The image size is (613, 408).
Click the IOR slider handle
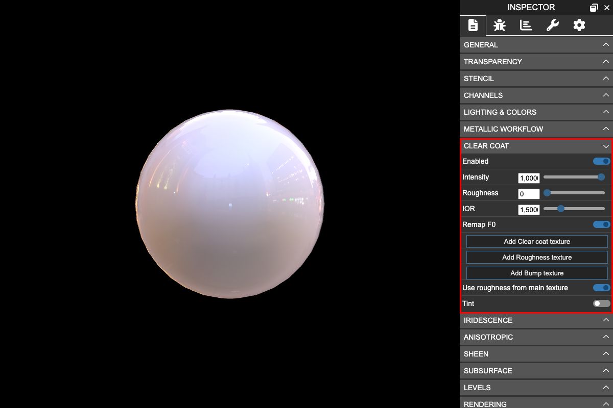pyautogui.click(x=561, y=209)
